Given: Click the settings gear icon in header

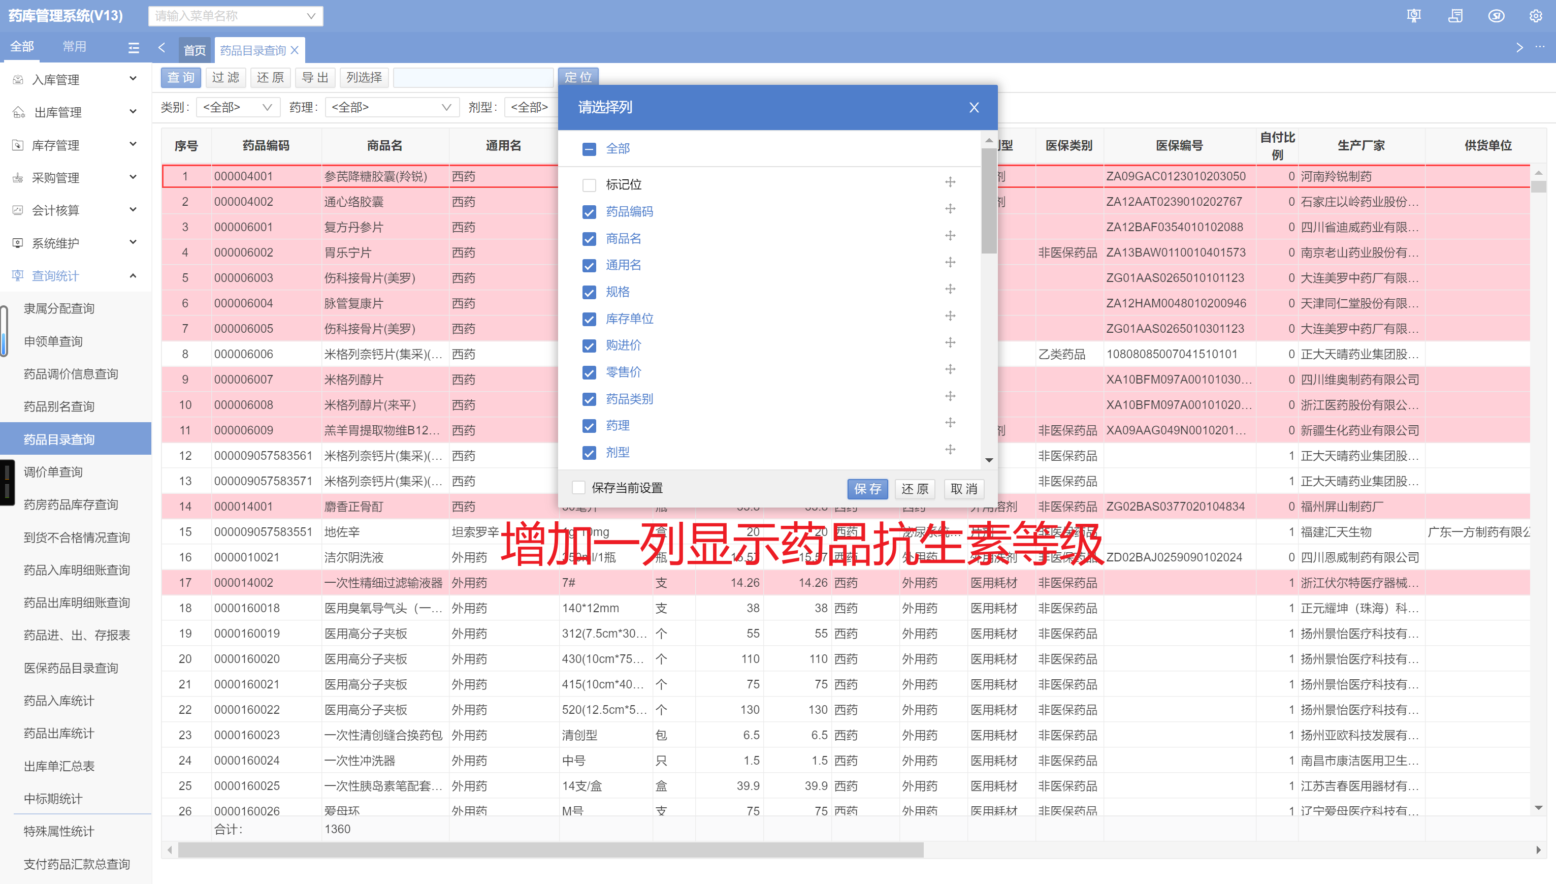Looking at the screenshot, I should click(1535, 16).
